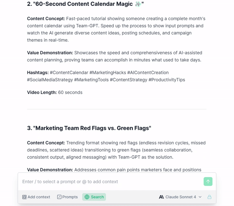Click the divider between ideas 2 and 3
234x206 pixels.
(117, 109)
